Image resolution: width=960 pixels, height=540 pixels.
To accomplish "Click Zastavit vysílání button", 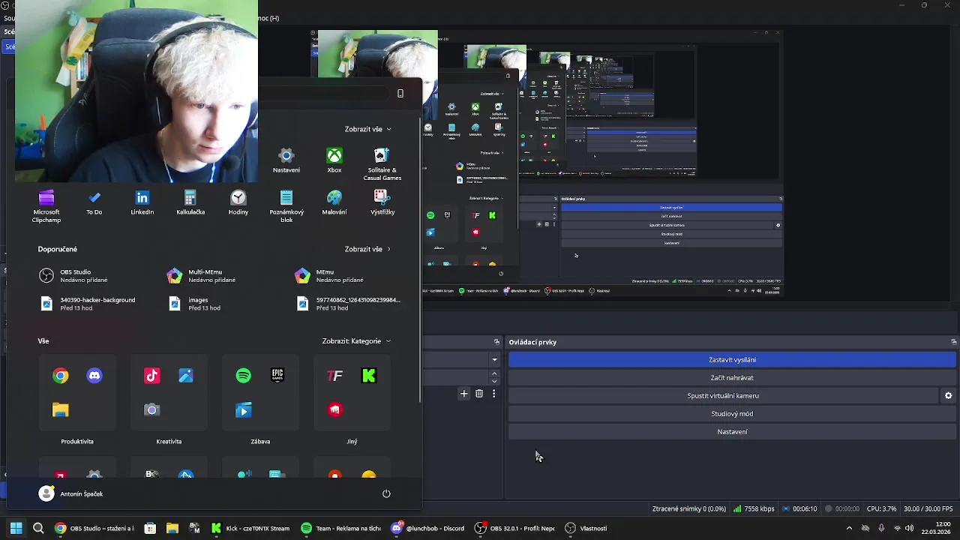I will coord(732,360).
